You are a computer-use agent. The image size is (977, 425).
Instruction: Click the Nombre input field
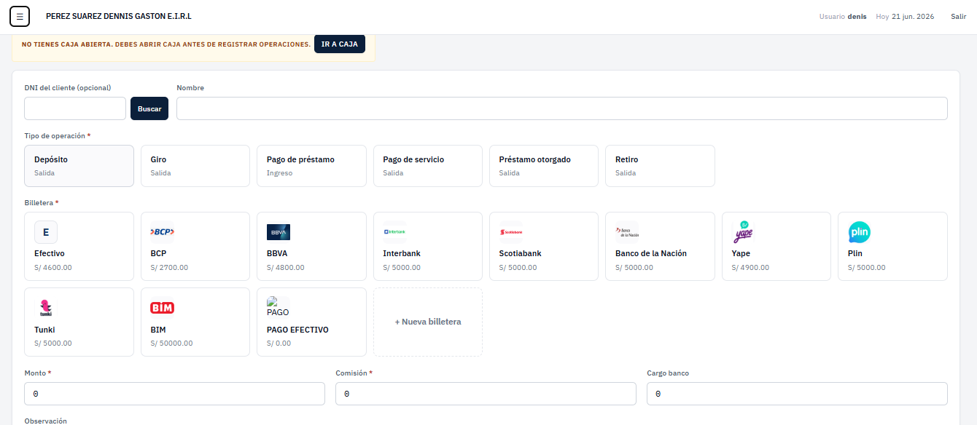tap(562, 108)
